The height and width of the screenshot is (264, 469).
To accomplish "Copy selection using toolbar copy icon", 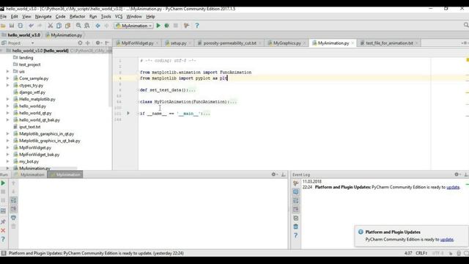I will click(59, 26).
